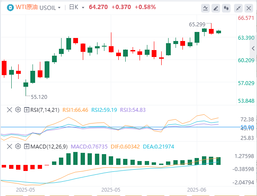Open the indicator line chart tool
The width and height of the screenshot is (257, 196).
(205, 8)
